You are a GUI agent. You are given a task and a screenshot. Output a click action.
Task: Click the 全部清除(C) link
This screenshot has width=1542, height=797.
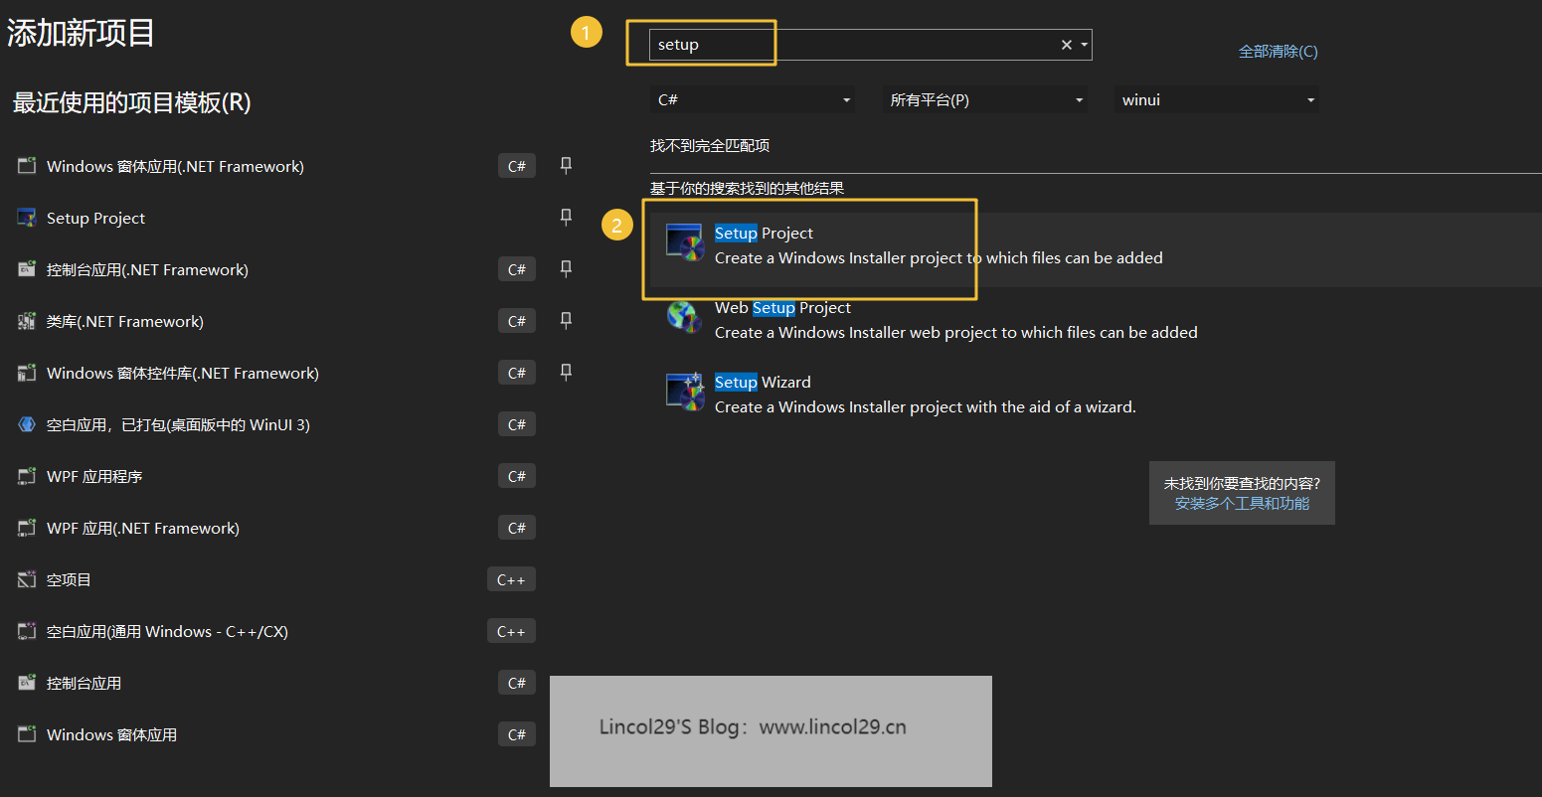point(1279,51)
